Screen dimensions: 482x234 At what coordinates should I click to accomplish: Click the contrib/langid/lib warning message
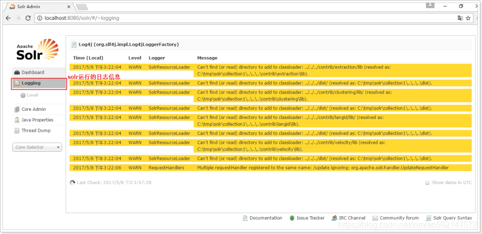tap(333, 121)
